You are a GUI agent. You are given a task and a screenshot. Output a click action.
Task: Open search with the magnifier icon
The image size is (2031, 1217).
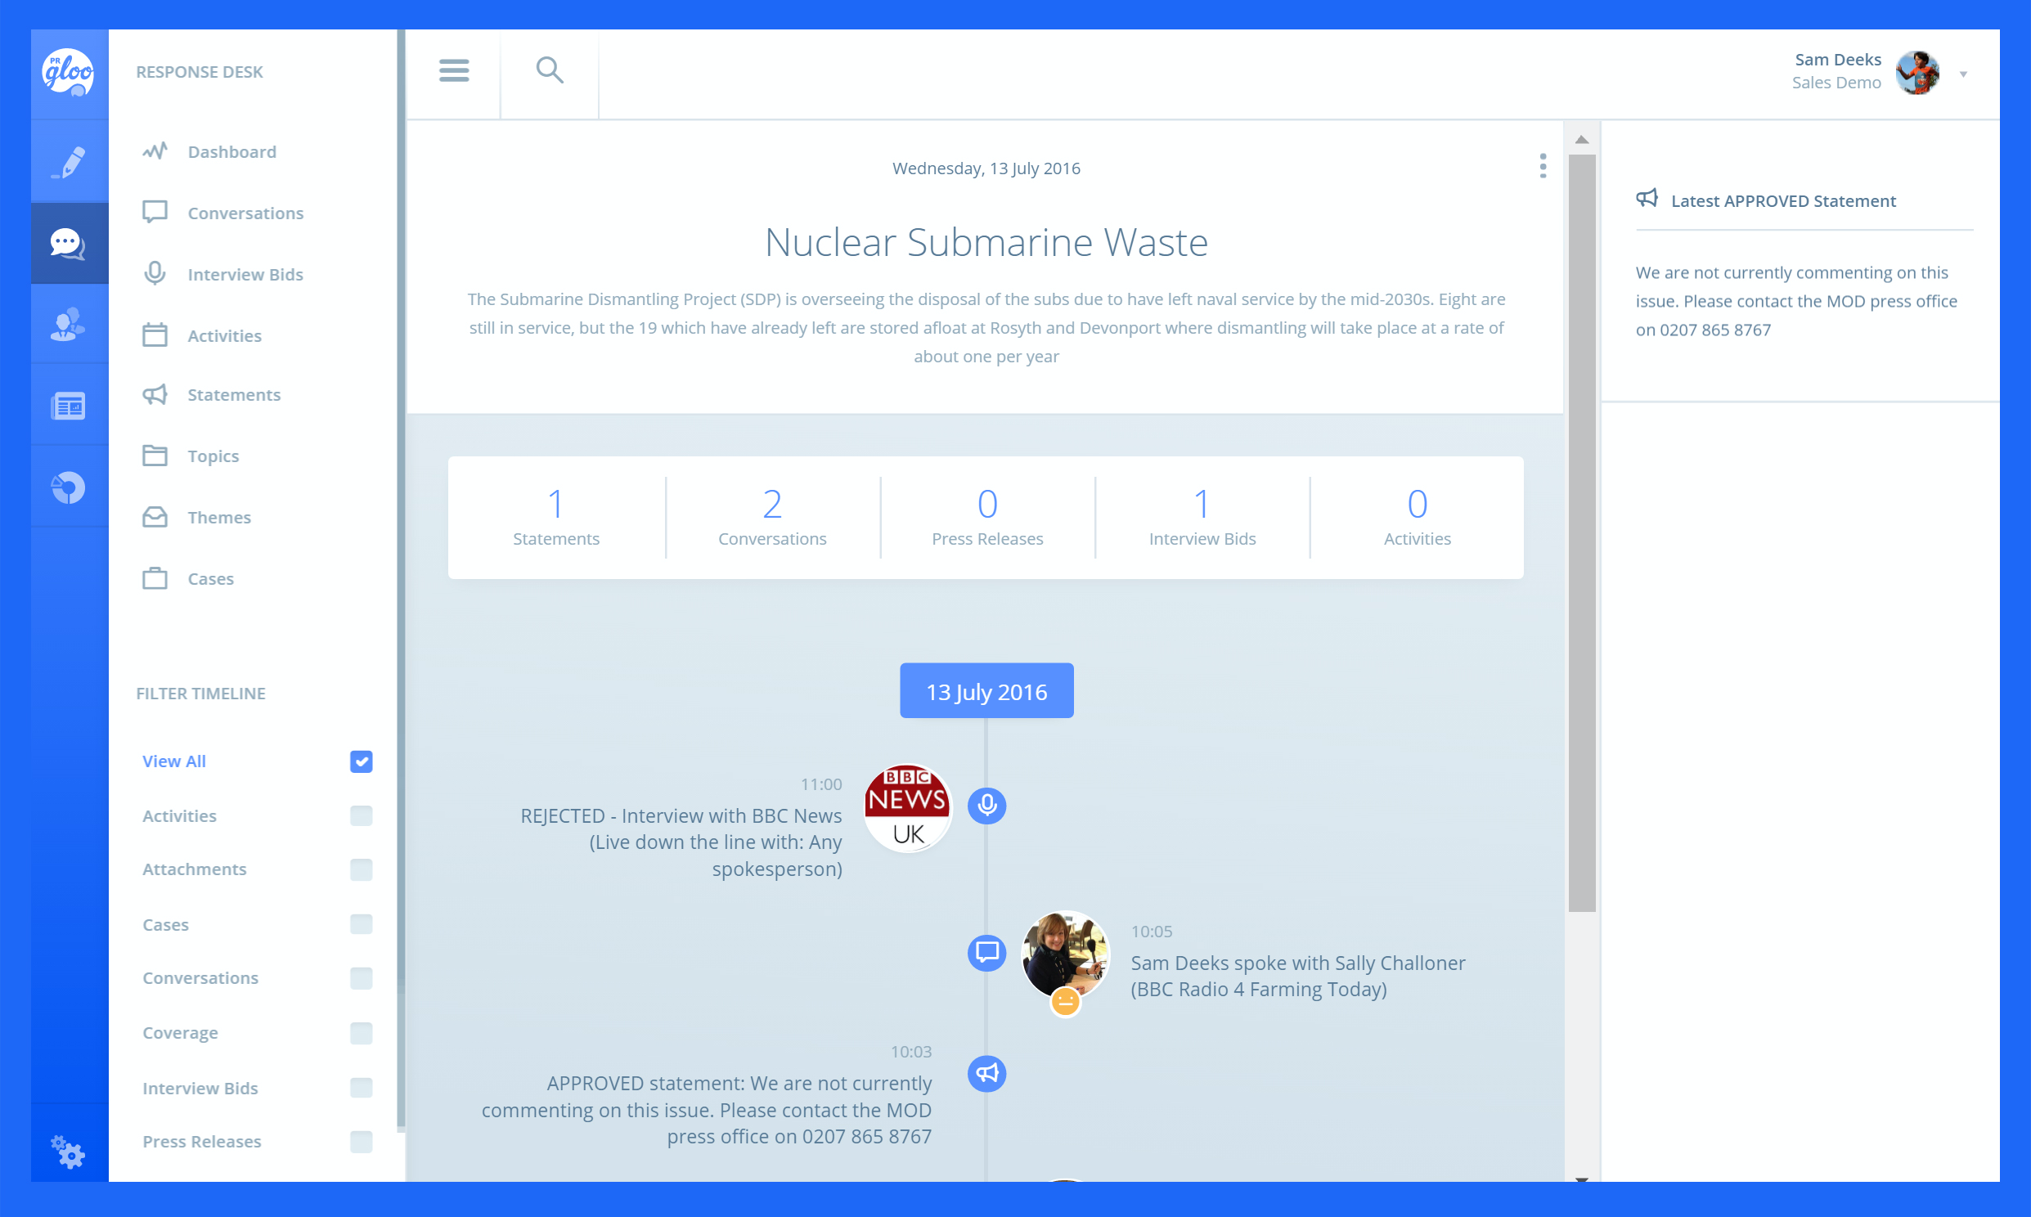pos(550,70)
